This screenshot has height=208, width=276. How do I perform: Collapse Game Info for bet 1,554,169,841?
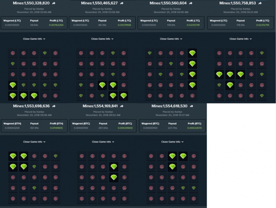pos(103,142)
